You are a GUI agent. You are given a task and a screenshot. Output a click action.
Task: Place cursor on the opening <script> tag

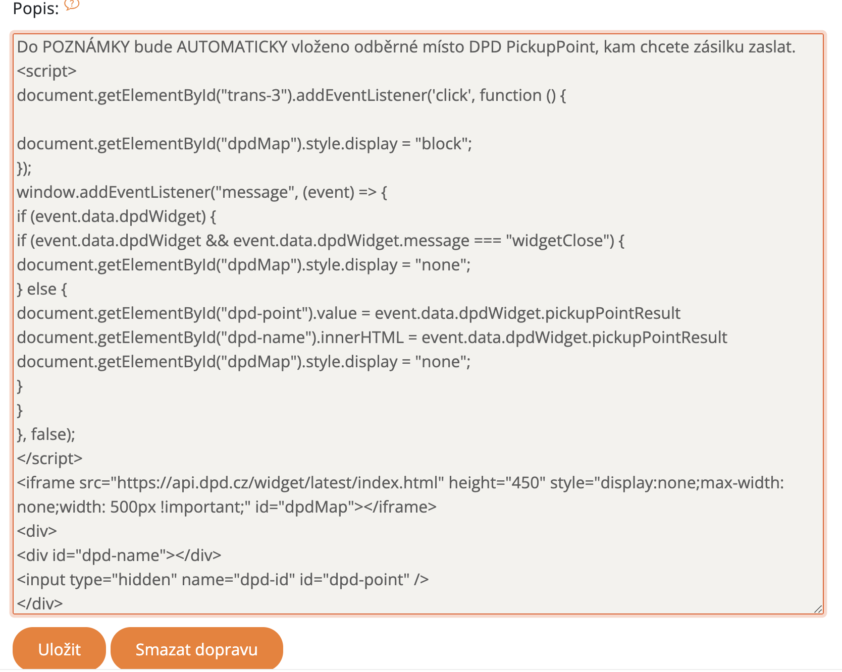tap(46, 71)
